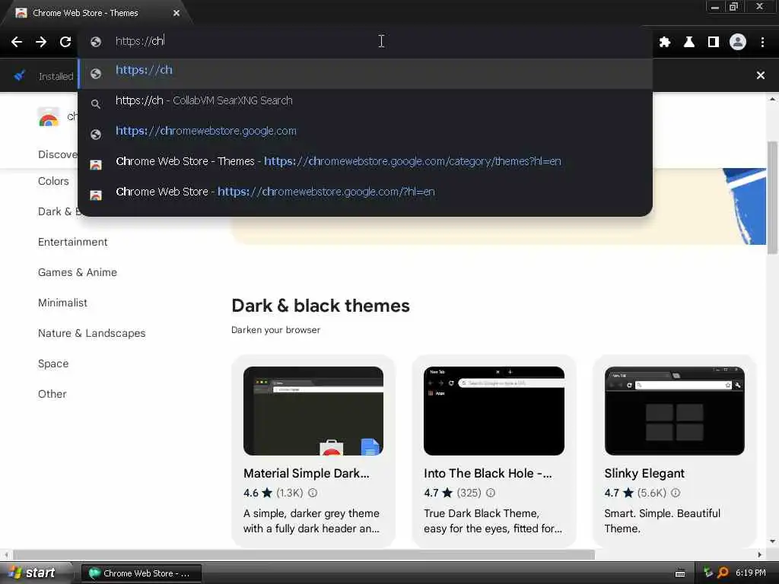The height and width of the screenshot is (584, 779).
Task: Click the address bar typed text https://ch
Action: click(140, 41)
